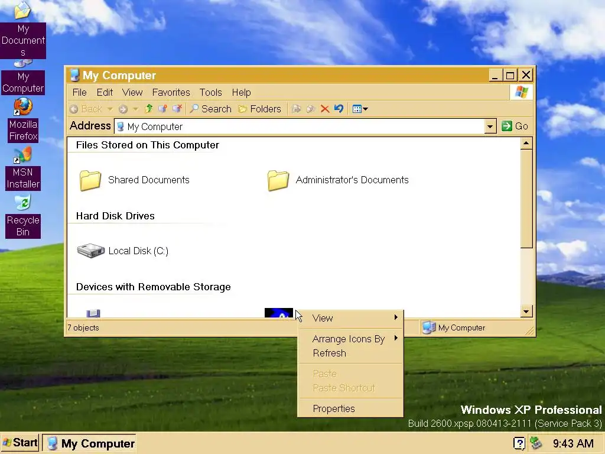Click the disabled Back button in toolbar
The width and height of the screenshot is (605, 454).
[86, 109]
